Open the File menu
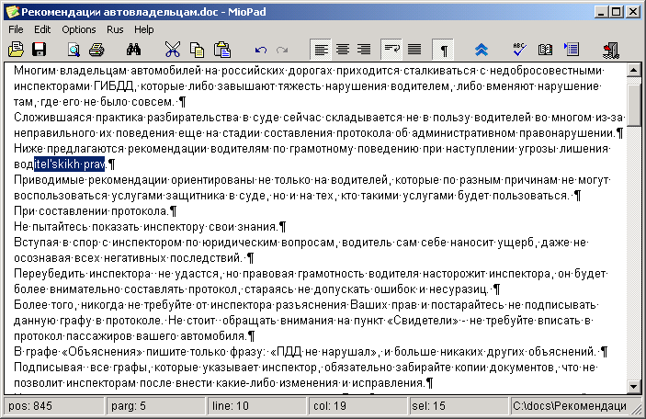Image resolution: width=646 pixels, height=419 pixels. pyautogui.click(x=16, y=29)
